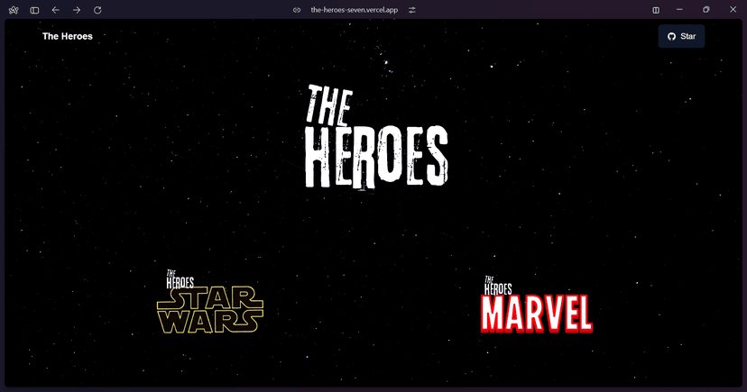Open the split view icon
747x392 pixels.
point(656,10)
